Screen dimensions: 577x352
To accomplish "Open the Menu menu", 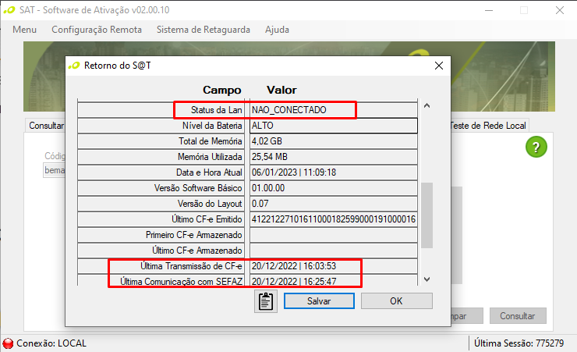I will coord(25,30).
